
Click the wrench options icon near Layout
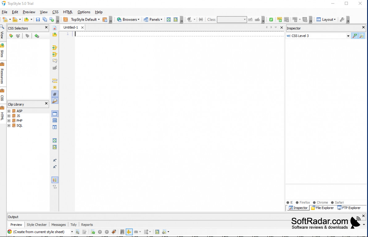342,19
